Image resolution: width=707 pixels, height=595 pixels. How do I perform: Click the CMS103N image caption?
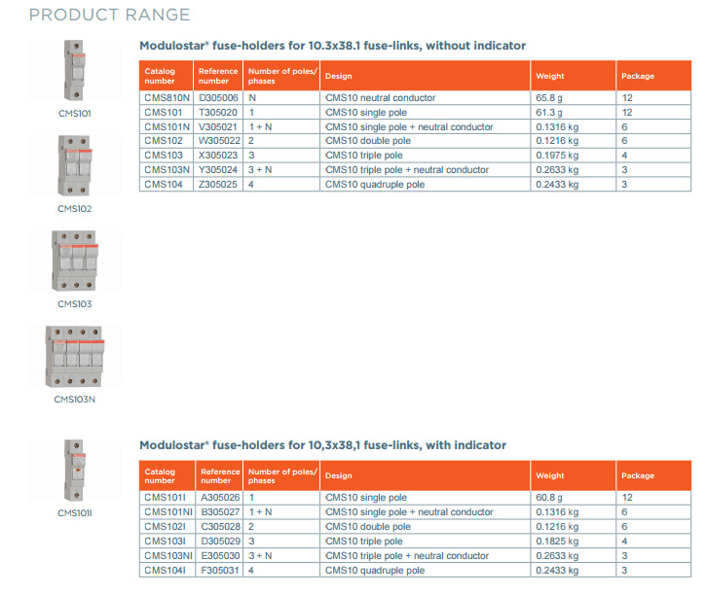[x=75, y=400]
